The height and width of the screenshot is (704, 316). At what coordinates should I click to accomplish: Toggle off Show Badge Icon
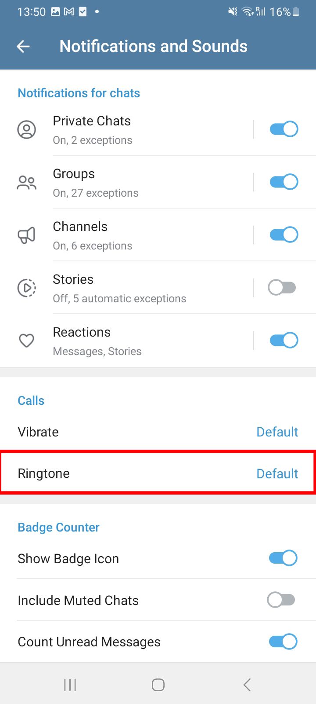(x=283, y=558)
